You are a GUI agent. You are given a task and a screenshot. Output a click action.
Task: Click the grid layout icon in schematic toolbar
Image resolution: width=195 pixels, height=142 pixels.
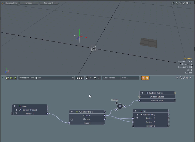(x=80, y=78)
